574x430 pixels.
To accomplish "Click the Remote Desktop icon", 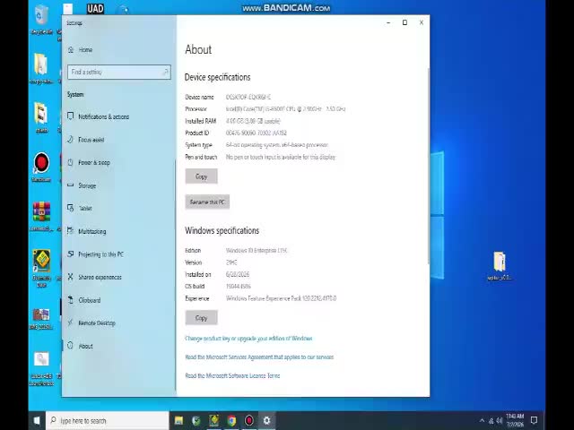I will click(x=71, y=322).
